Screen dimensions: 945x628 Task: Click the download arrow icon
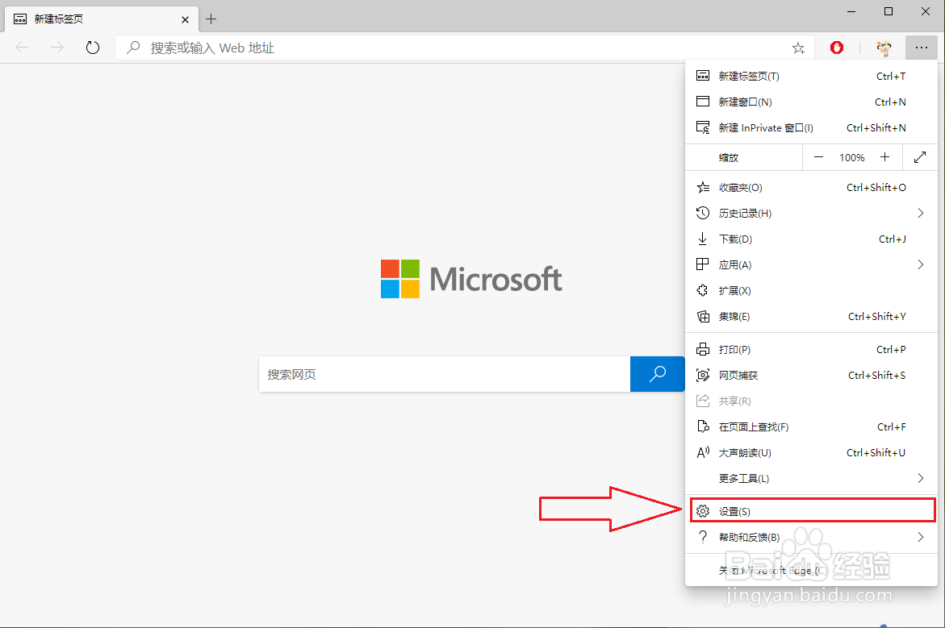pyautogui.click(x=703, y=239)
